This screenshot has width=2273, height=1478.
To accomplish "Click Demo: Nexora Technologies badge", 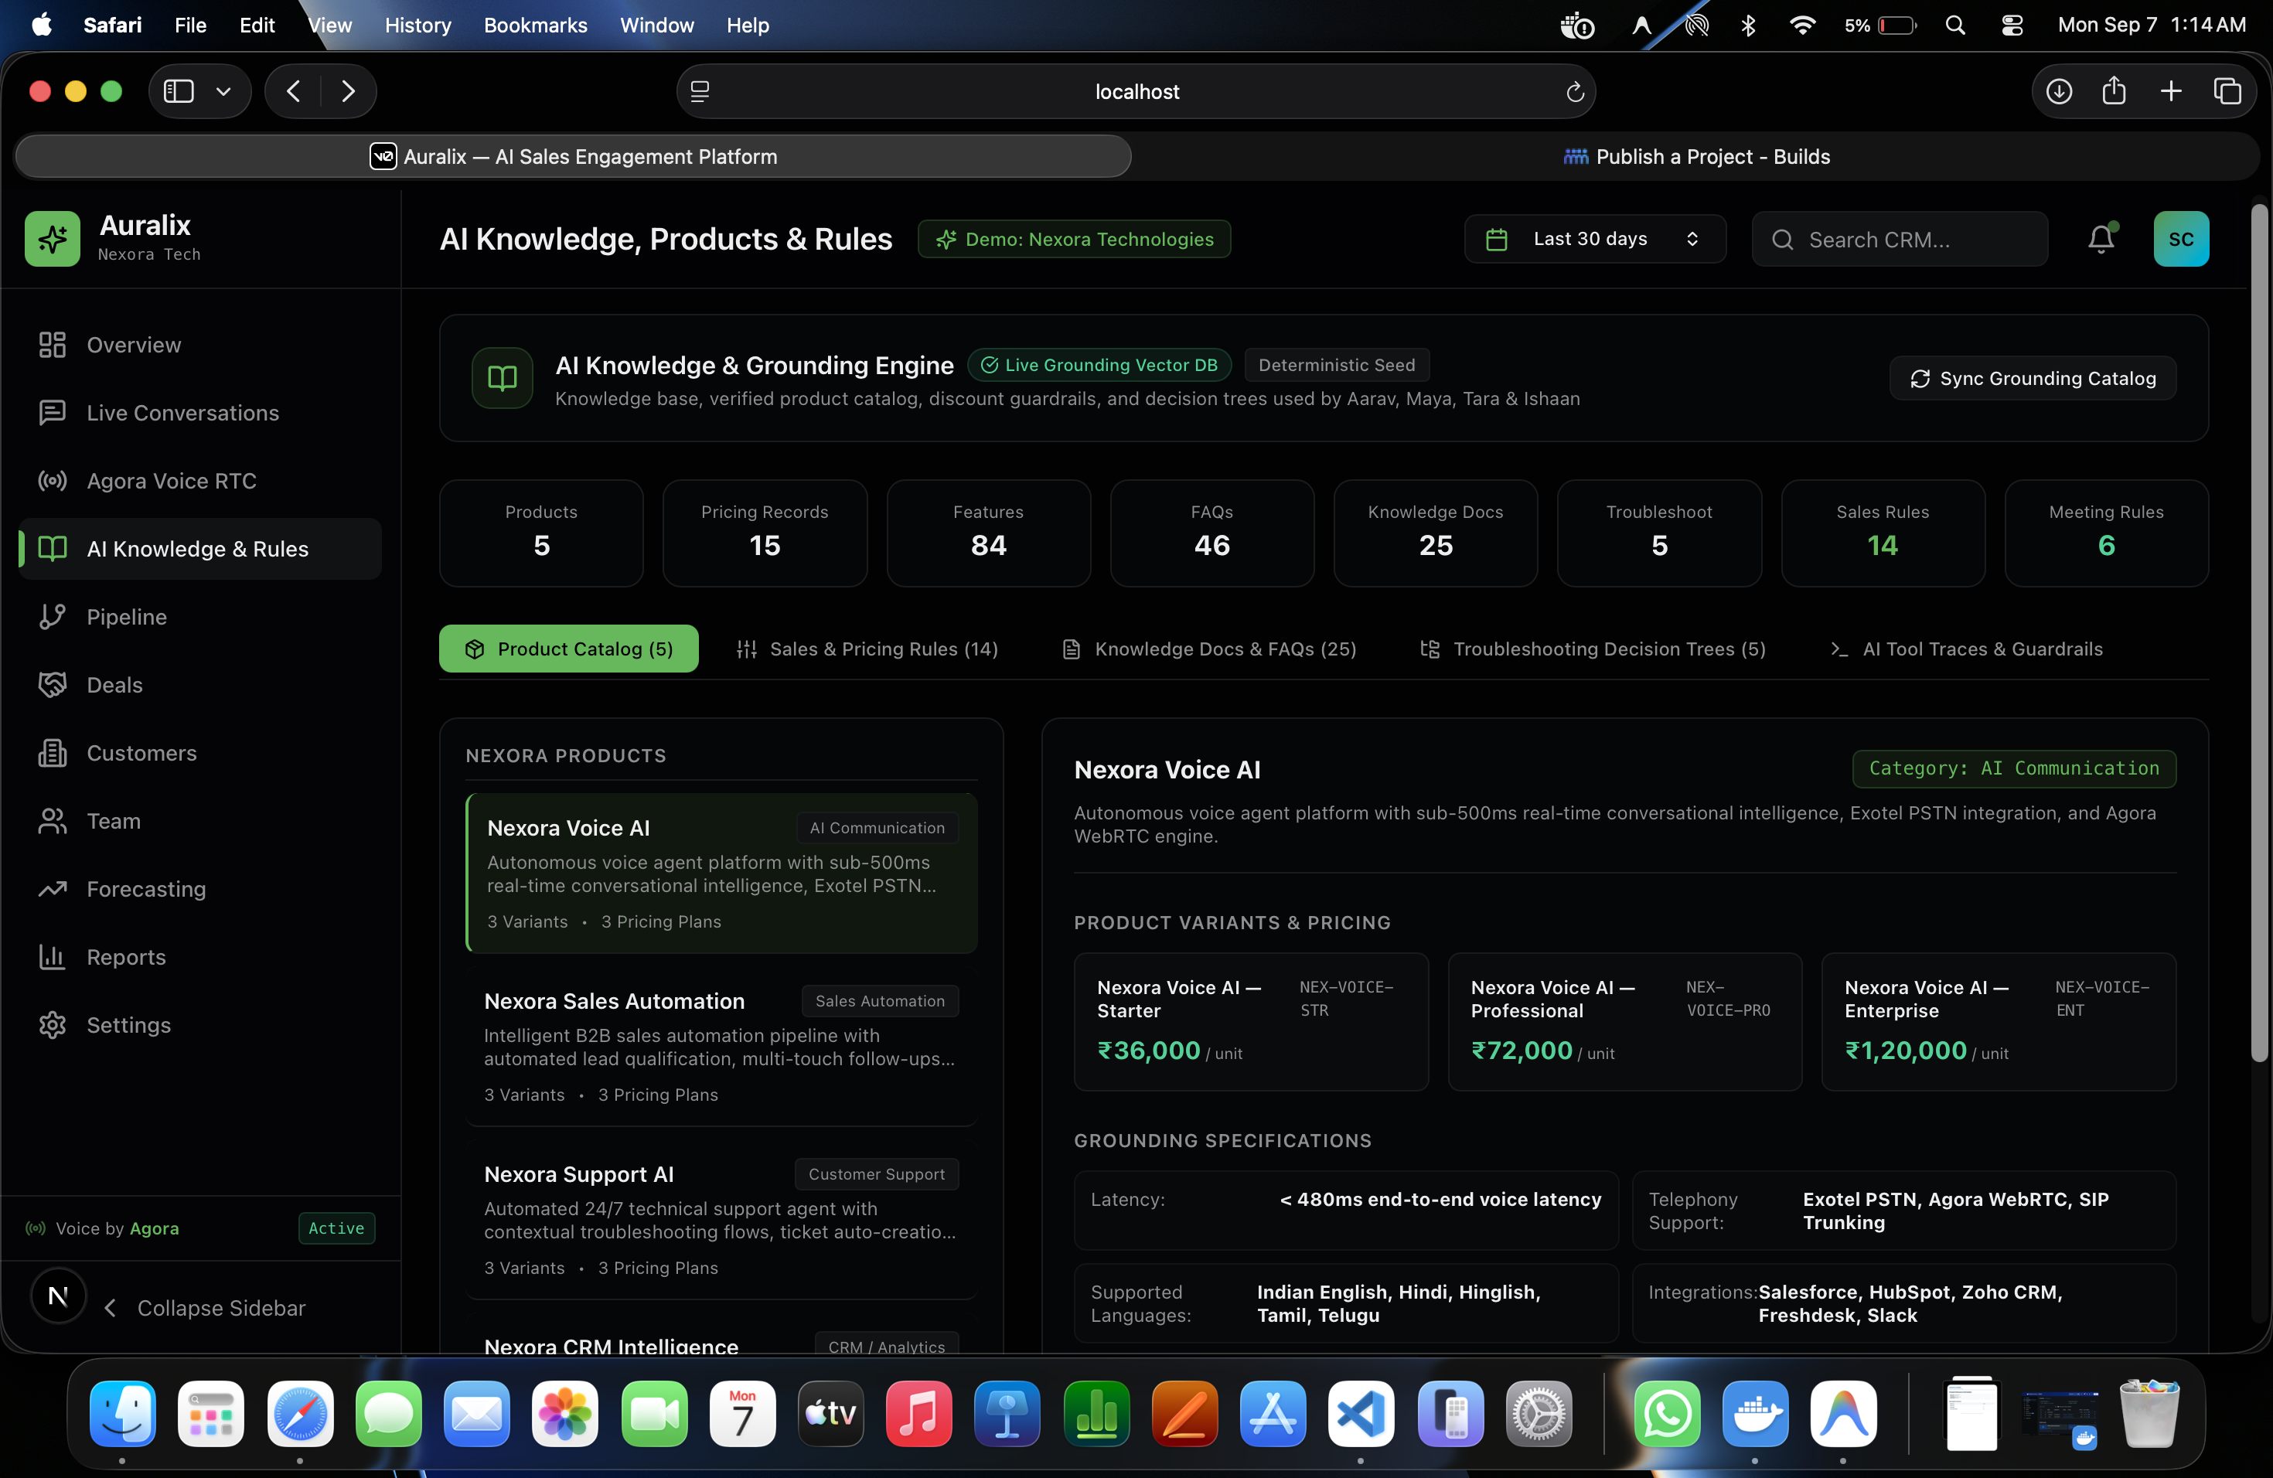I will point(1073,239).
